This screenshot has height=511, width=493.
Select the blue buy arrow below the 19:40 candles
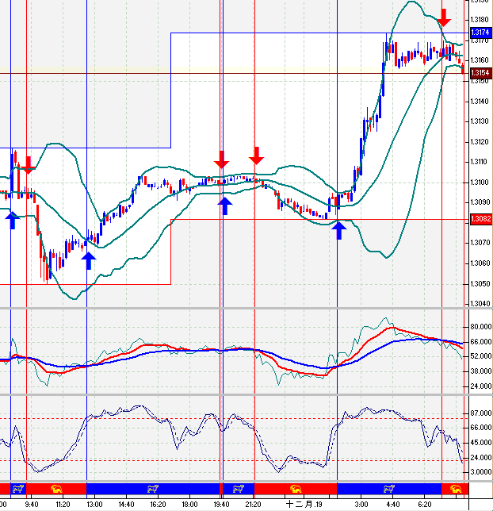click(x=225, y=206)
